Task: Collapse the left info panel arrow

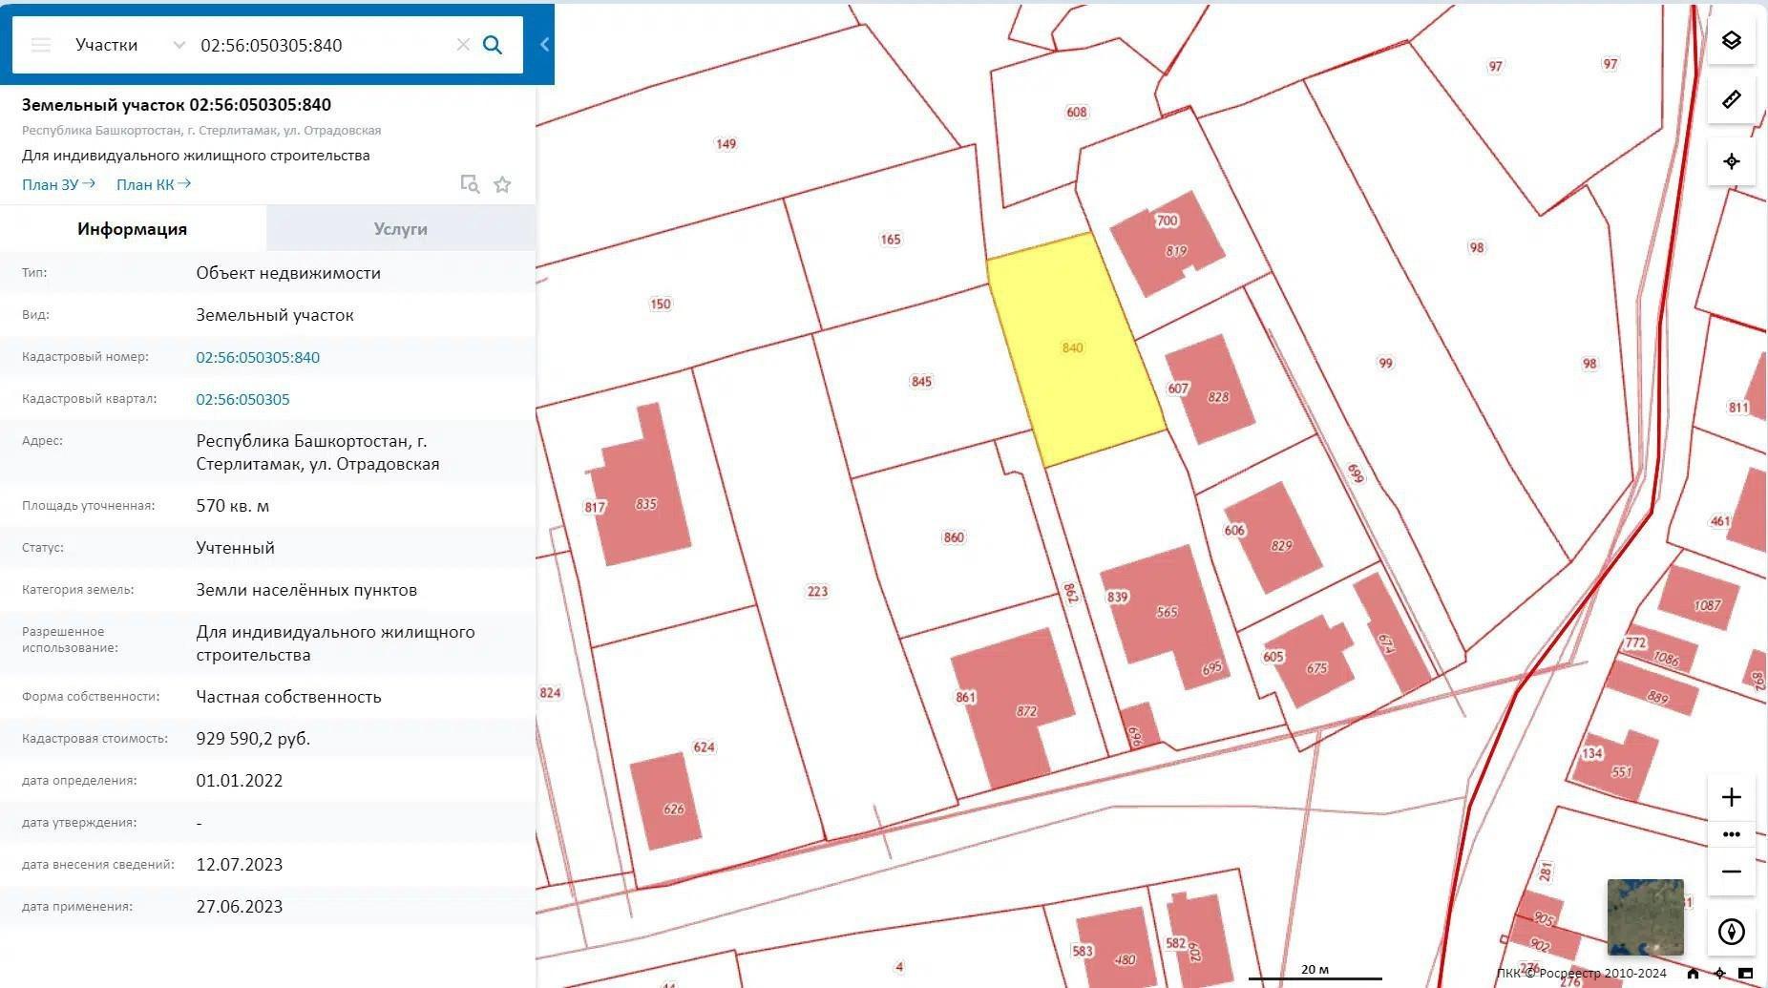Action: (544, 44)
